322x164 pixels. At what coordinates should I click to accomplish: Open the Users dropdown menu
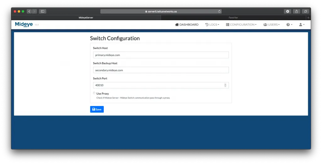271,25
